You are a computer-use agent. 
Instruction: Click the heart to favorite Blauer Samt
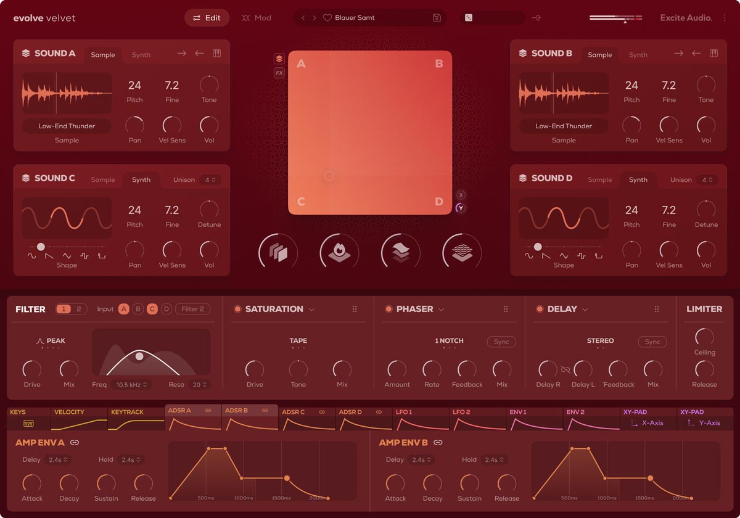pyautogui.click(x=327, y=17)
